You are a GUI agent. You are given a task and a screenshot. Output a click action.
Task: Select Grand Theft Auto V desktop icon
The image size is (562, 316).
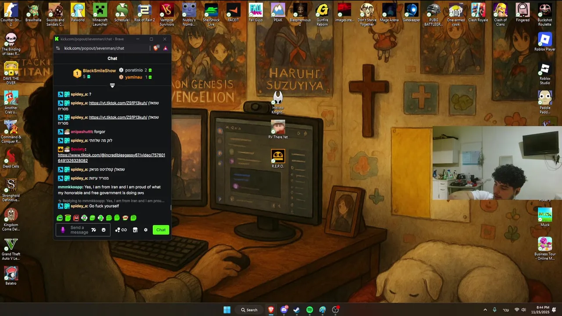tap(11, 249)
